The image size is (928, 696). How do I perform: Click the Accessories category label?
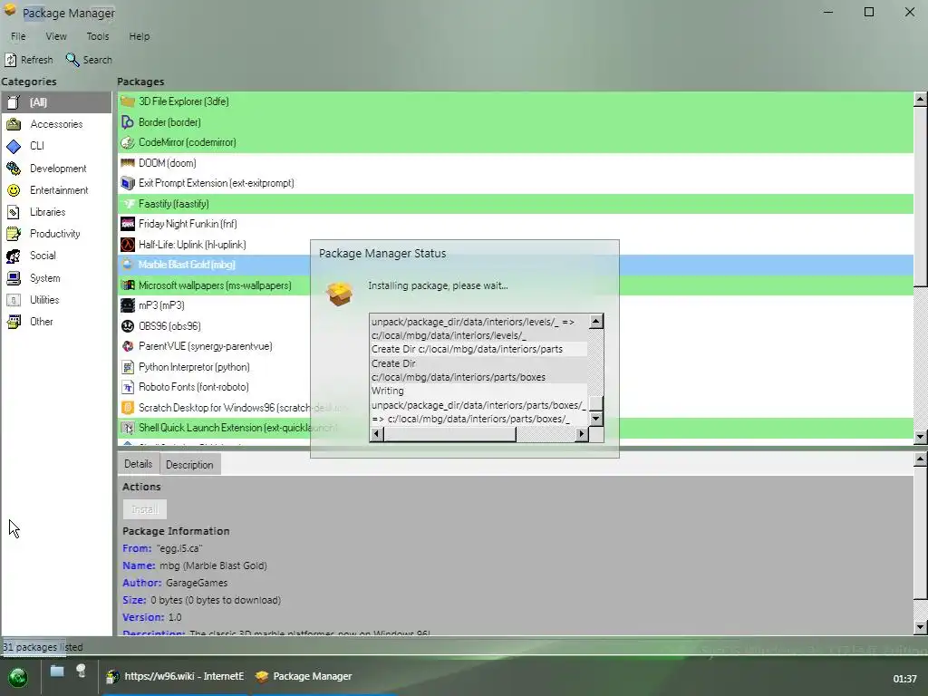[57, 124]
